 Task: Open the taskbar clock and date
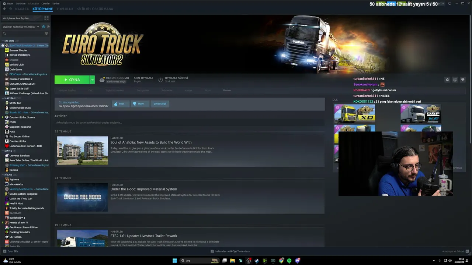459,261
